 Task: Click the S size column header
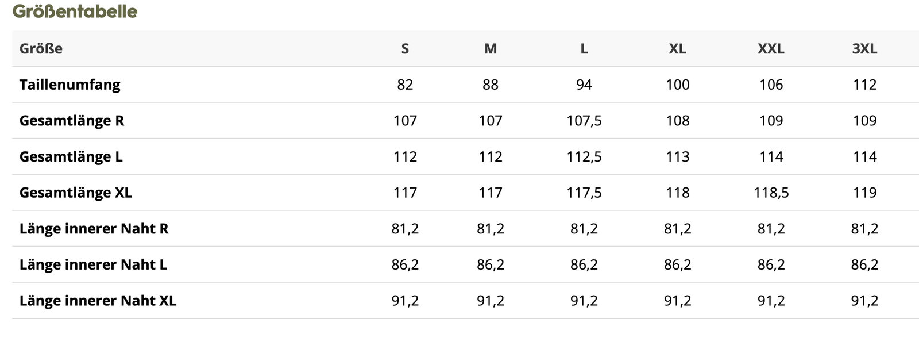(x=405, y=49)
